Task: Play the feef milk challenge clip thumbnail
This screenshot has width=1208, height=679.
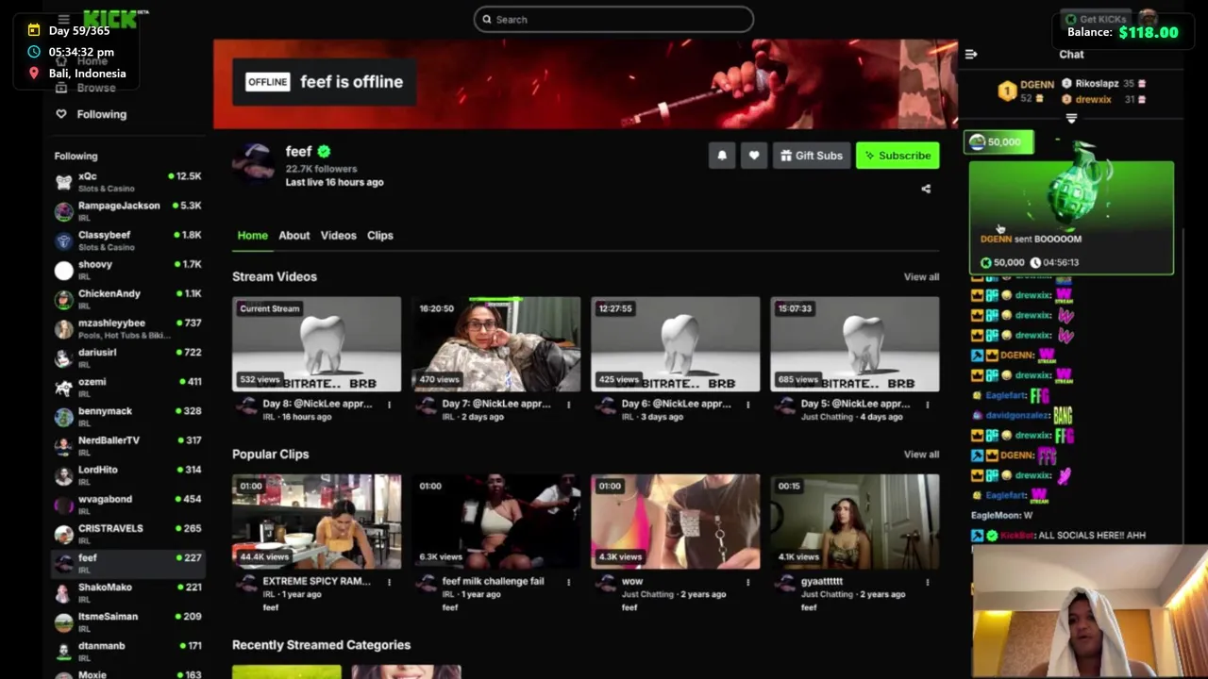Action: pyautogui.click(x=495, y=522)
